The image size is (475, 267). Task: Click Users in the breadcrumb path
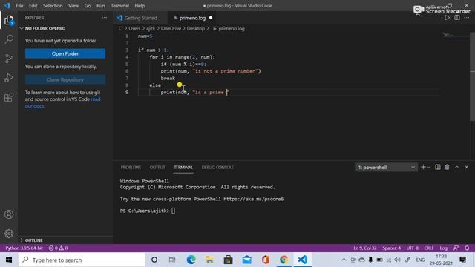point(134,28)
